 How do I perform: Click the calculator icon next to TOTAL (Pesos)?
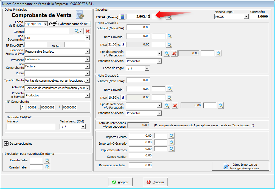[123, 17]
